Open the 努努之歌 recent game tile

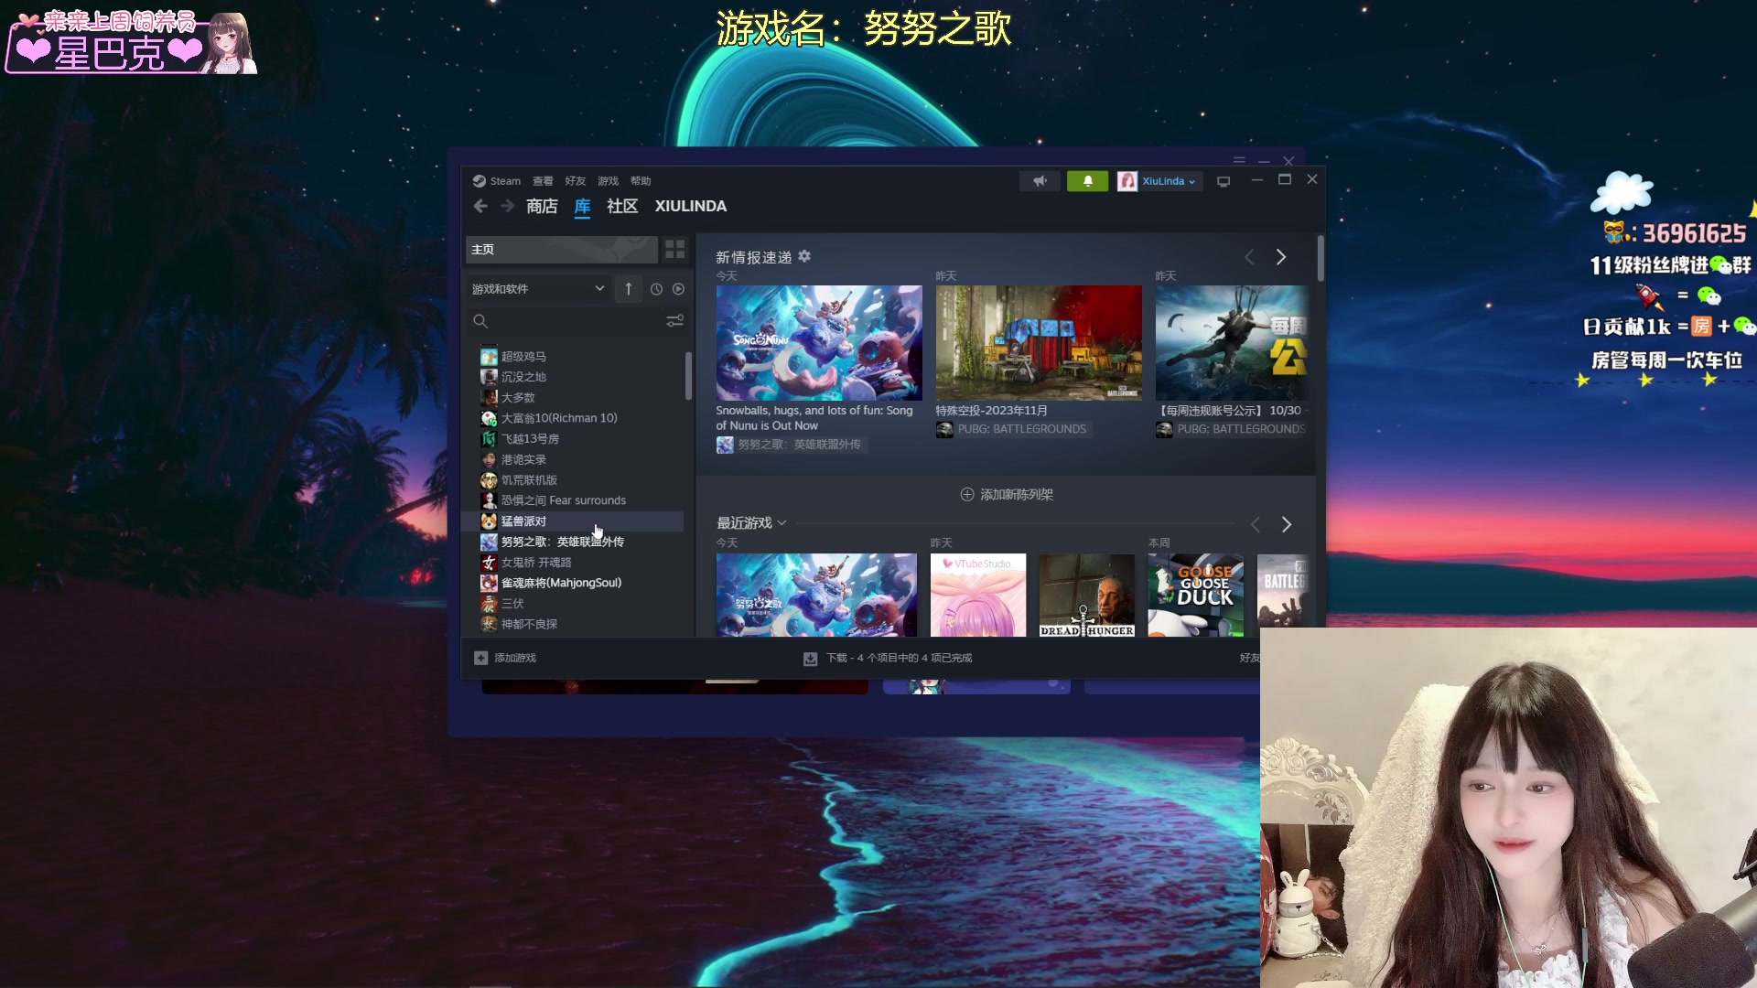click(816, 595)
